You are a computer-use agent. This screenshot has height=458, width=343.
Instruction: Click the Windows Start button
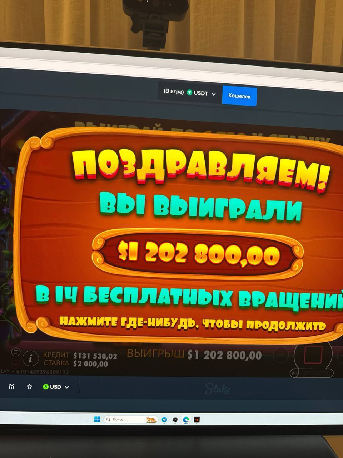[x=97, y=419]
